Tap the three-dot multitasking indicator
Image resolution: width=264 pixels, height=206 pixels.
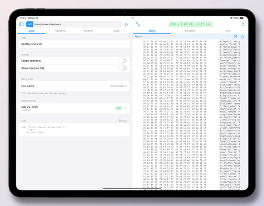pyautogui.click(x=132, y=18)
